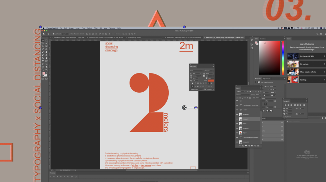Select the Hand tool
The height and width of the screenshot is (182, 326).
point(46,67)
